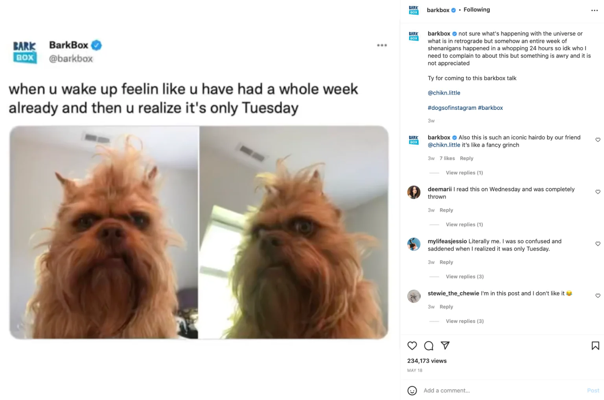Open deemarii's profile picture
604x400 pixels.
[x=414, y=192]
